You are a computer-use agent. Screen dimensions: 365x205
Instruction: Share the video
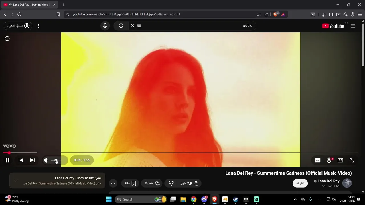coord(152,183)
